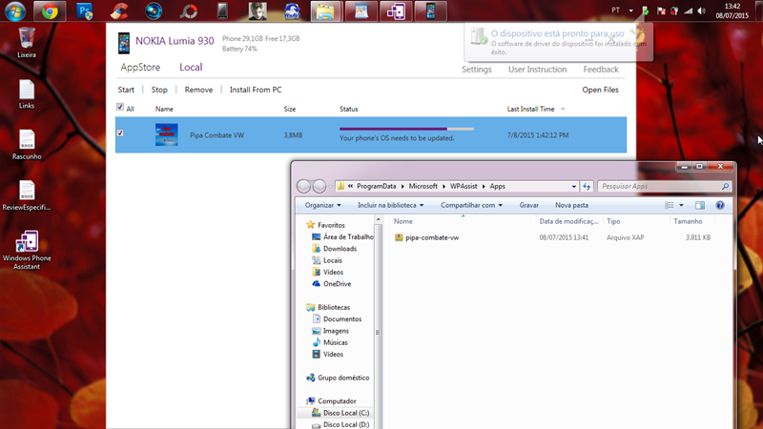Viewport: 763px width, 429px height.
Task: Click PT language indicator in tray
Action: click(x=615, y=10)
